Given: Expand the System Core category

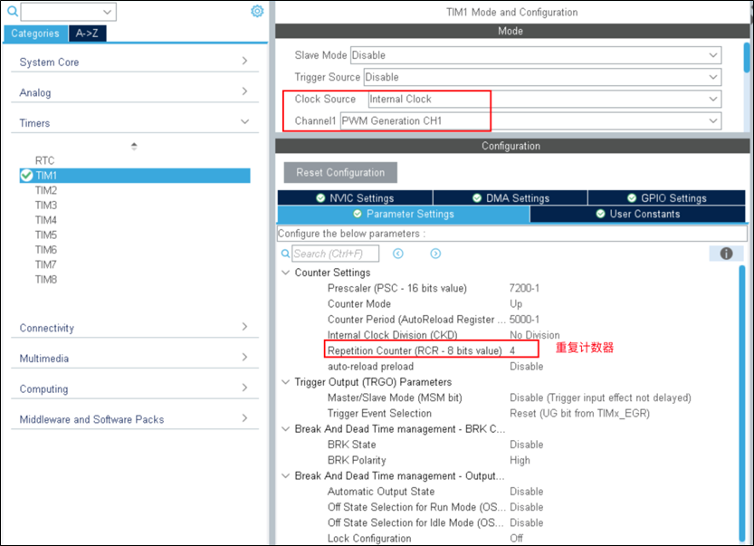Looking at the screenshot, I should click(244, 62).
